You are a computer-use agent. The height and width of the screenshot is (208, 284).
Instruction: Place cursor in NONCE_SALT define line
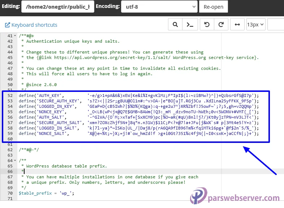(x=139, y=133)
